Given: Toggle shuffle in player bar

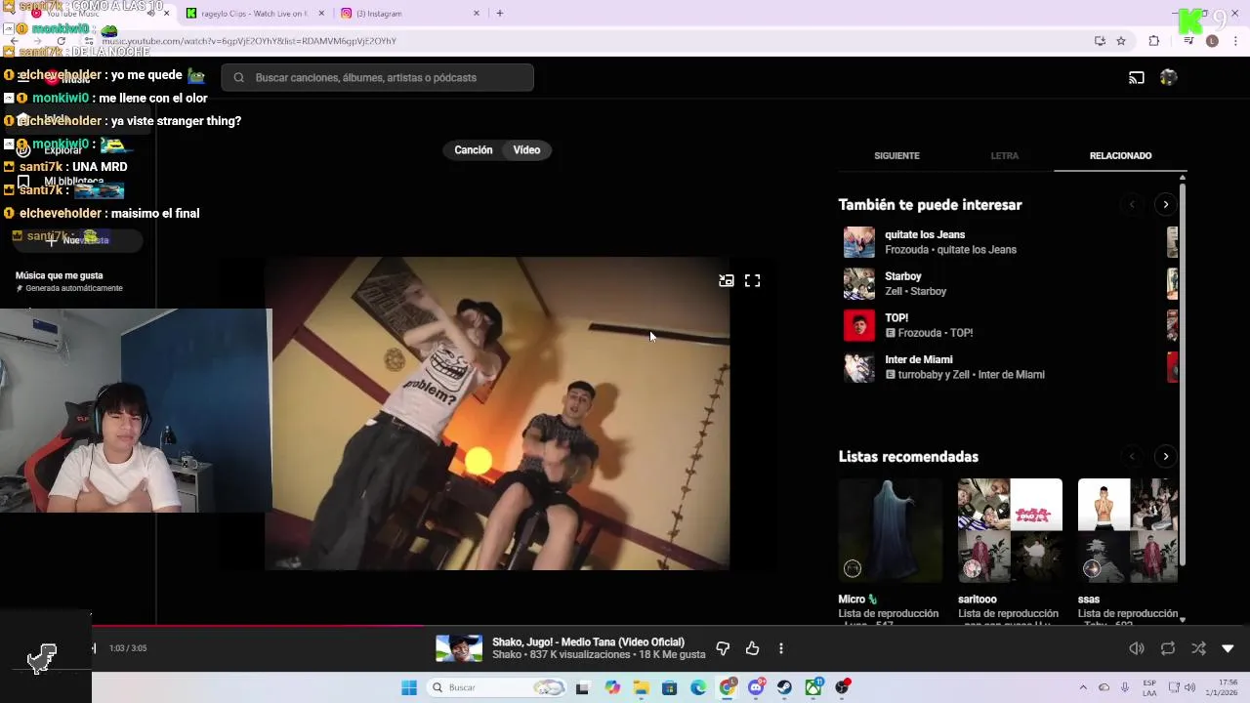Looking at the screenshot, I should pos(1198,648).
